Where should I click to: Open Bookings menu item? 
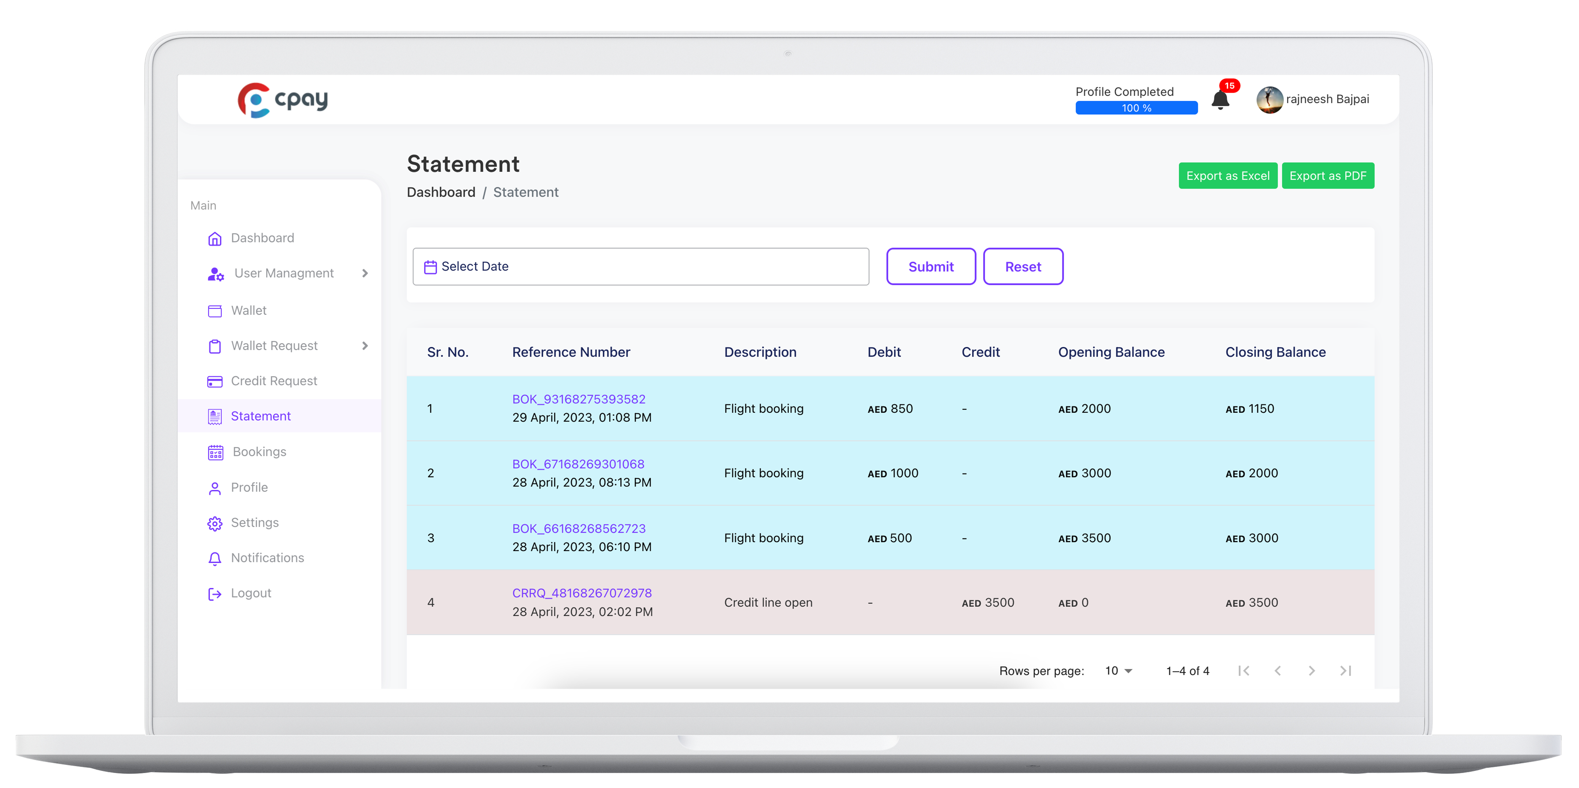[x=259, y=452]
